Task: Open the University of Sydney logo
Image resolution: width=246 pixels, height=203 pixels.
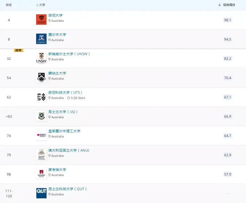Action: click(x=41, y=19)
